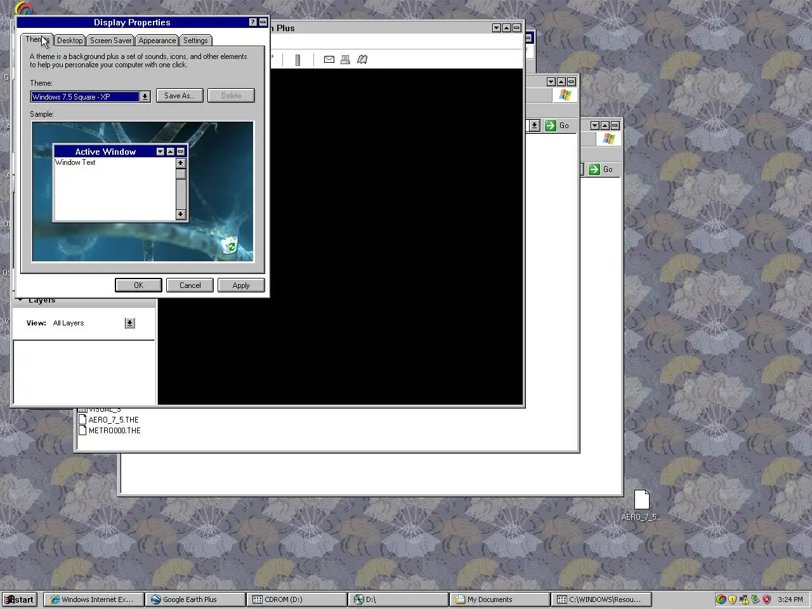
Task: Click the Cancel button
Action: click(190, 285)
